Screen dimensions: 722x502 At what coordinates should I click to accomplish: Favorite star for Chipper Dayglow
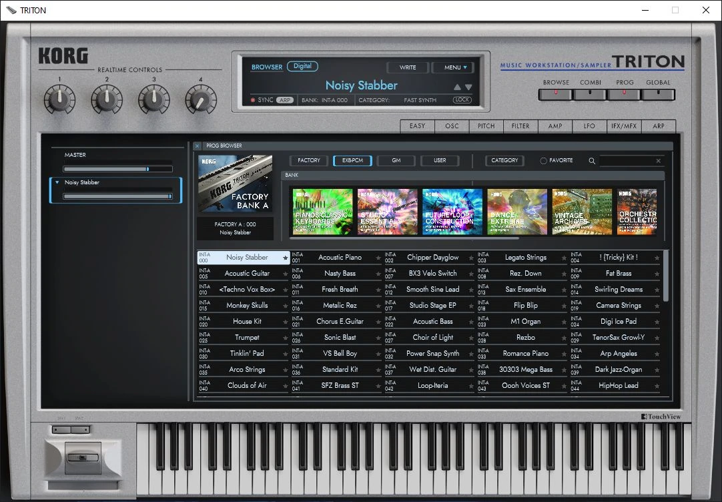pyautogui.click(x=471, y=258)
